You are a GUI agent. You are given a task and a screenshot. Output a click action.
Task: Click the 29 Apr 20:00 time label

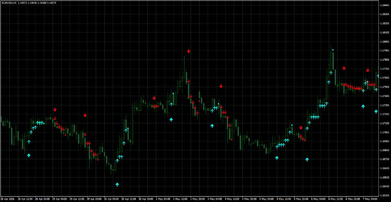coord(94,199)
